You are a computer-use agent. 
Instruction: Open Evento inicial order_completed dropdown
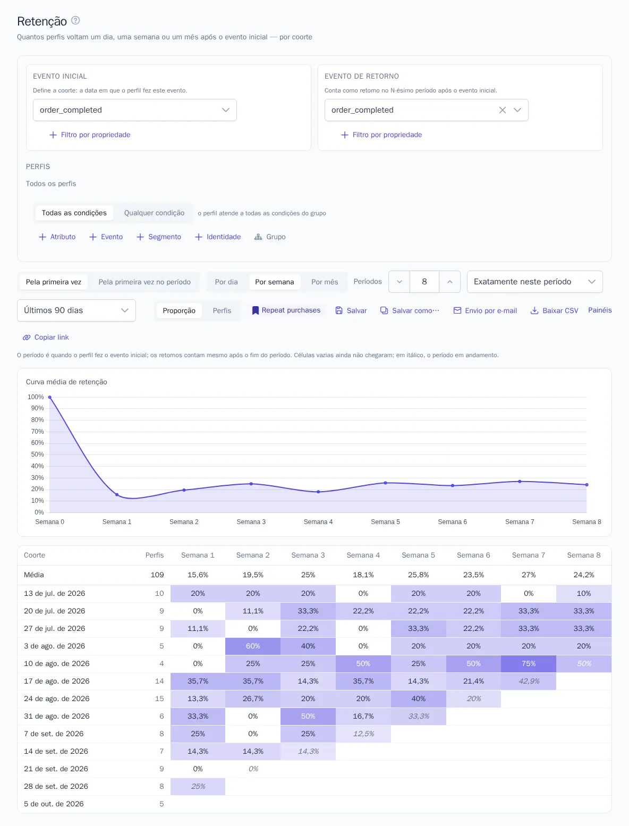tap(135, 110)
